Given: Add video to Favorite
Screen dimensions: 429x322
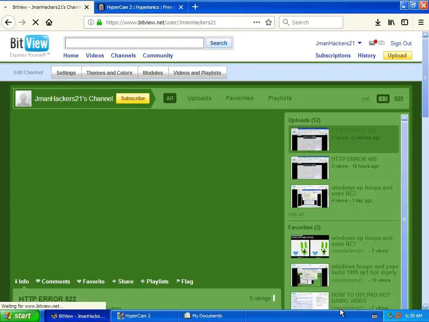Looking at the screenshot, I should click(91, 281).
